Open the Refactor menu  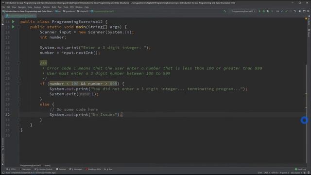coord(46,7)
